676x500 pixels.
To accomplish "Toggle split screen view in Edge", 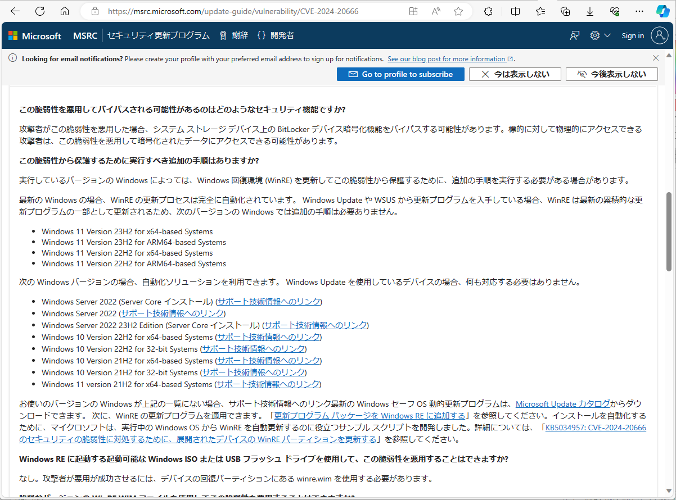I will point(515,11).
